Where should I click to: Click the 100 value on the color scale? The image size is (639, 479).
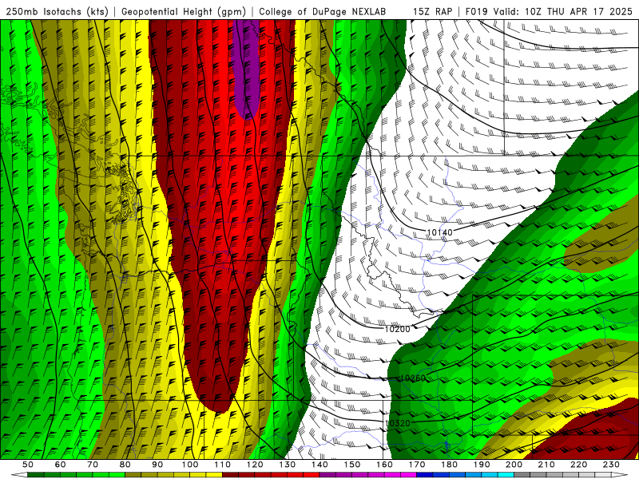tap(190, 465)
